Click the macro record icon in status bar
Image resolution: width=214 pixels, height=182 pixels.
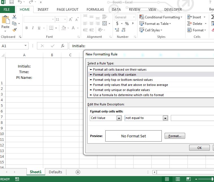click(x=17, y=179)
